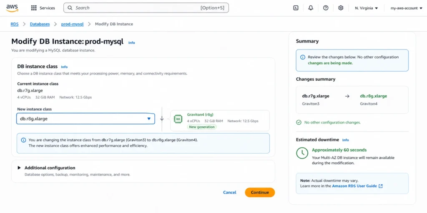Screen dimensions: 427x213
Task: Focus the top Search field
Action: (x=146, y=8)
